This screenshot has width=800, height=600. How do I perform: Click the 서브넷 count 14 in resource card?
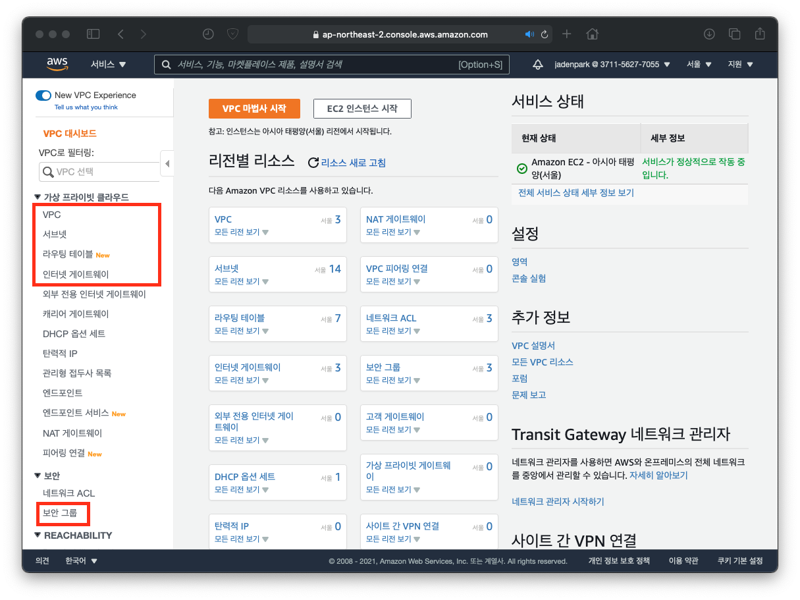(335, 269)
